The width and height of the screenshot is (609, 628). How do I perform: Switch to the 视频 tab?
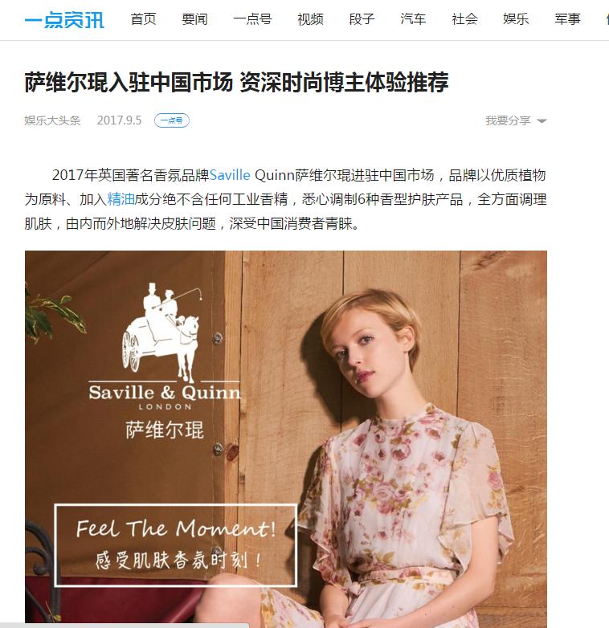point(310,18)
